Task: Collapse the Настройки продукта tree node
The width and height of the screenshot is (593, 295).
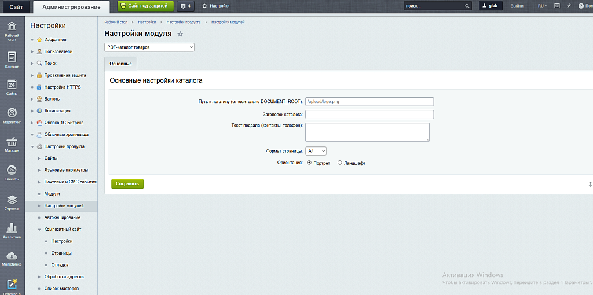Action: [x=32, y=146]
